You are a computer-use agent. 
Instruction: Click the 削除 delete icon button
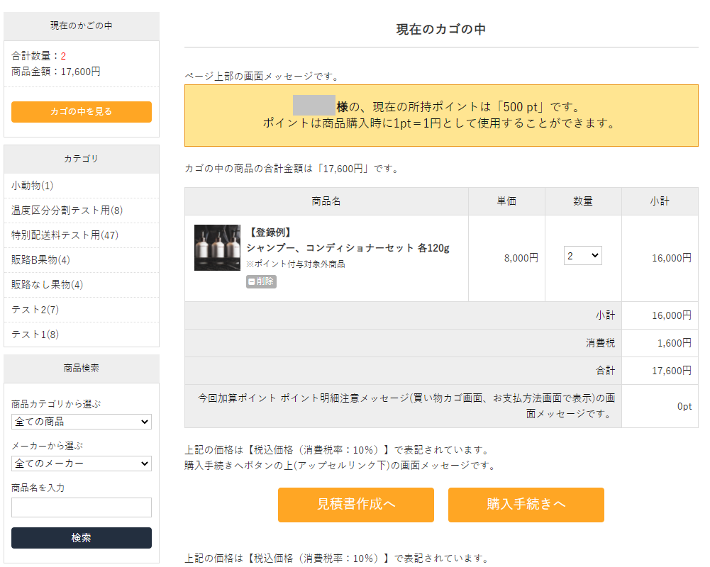click(261, 281)
